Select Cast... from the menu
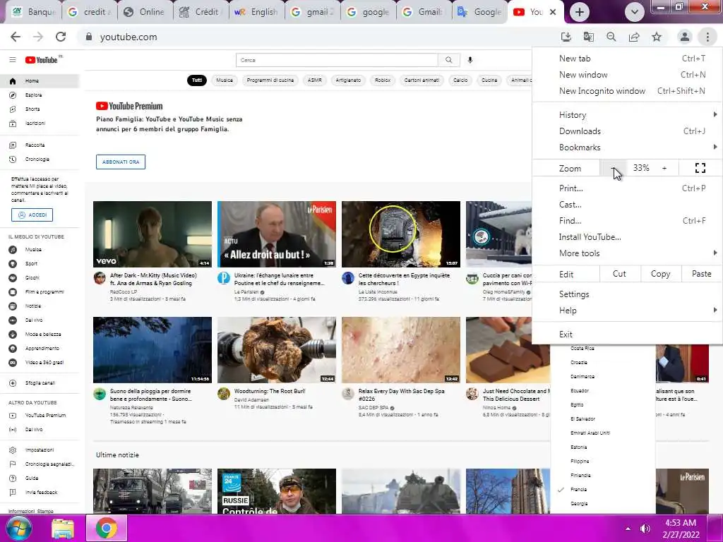The width and height of the screenshot is (723, 542). pos(628,204)
